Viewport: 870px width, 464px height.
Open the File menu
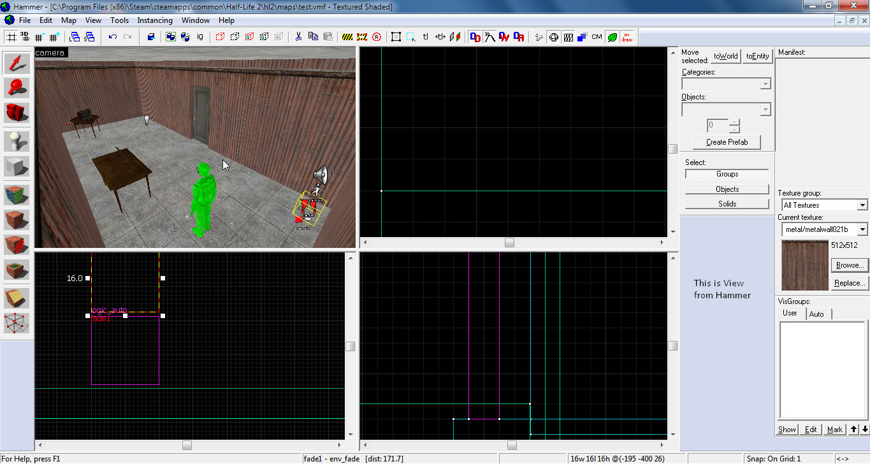(25, 20)
